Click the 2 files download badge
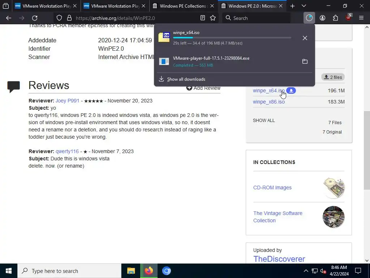 click(333, 77)
